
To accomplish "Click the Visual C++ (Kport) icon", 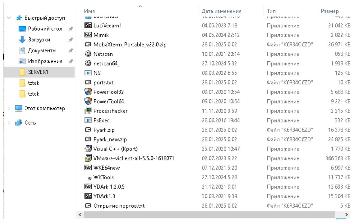I will coord(88,149).
